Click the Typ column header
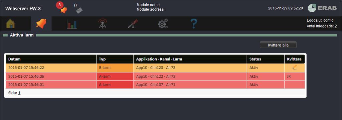This screenshot has width=342, height=120. [115, 59]
